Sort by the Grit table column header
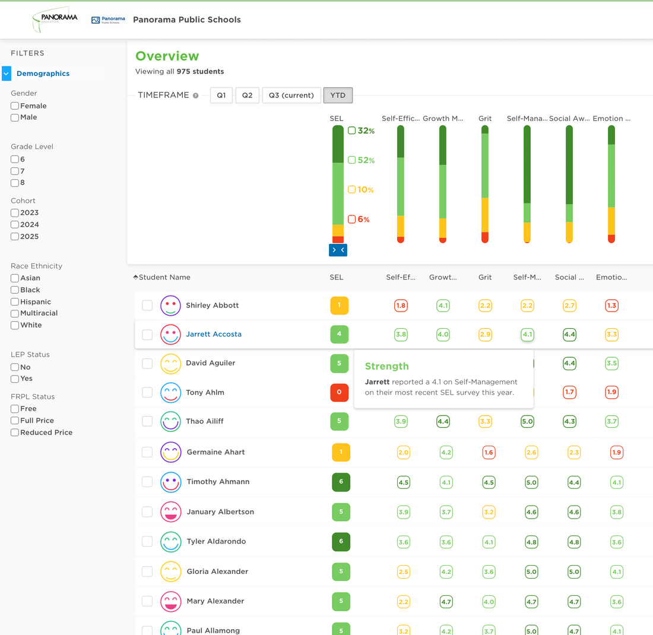The width and height of the screenshot is (653, 635). pyautogui.click(x=485, y=277)
